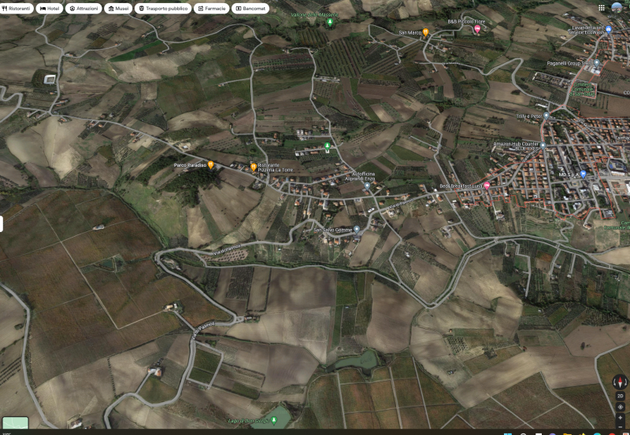Toggle the 2D view button
The width and height of the screenshot is (630, 435).
pos(620,396)
